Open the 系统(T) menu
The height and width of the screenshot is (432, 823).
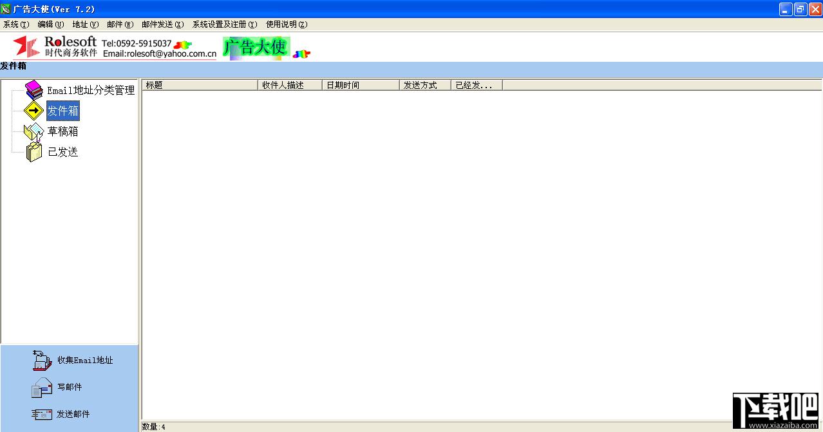click(16, 24)
